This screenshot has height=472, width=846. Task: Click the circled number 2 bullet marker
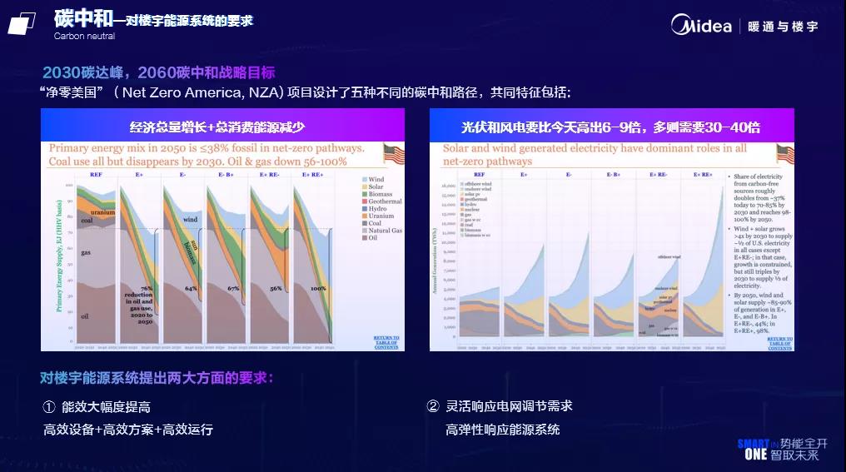click(x=432, y=406)
